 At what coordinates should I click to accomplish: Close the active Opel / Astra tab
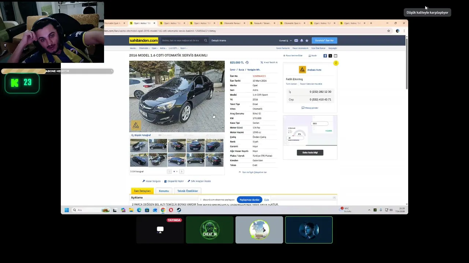[x=154, y=23]
